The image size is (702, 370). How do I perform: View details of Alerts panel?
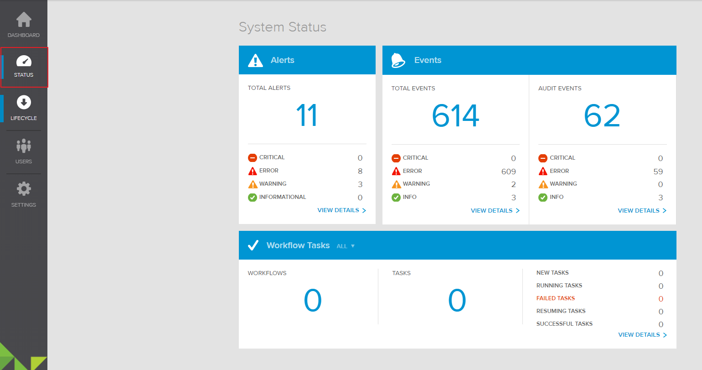[341, 210]
